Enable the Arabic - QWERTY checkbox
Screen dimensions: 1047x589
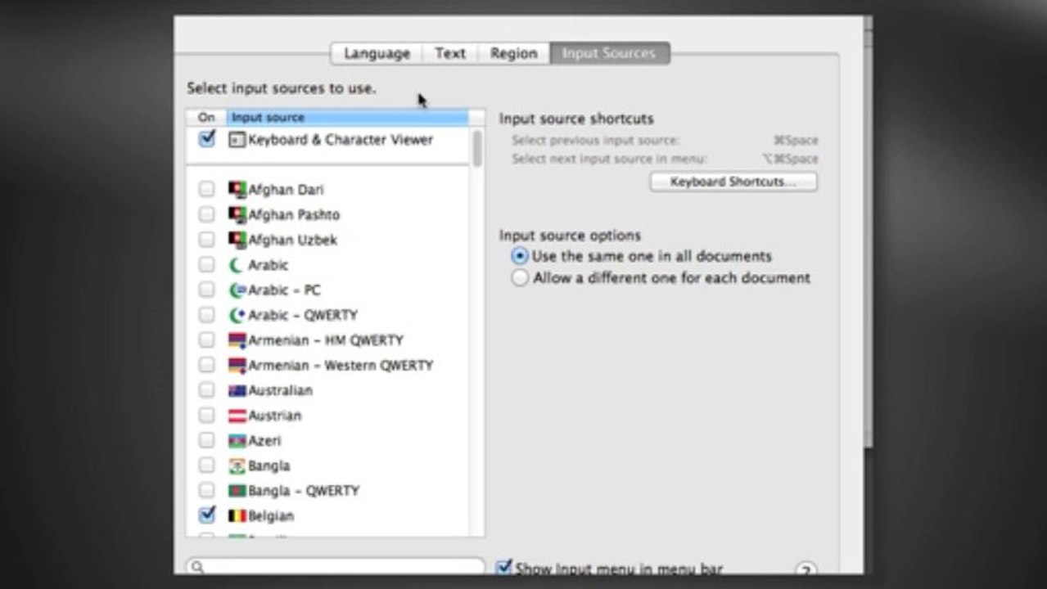point(207,315)
